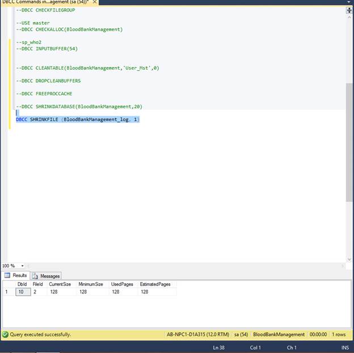The height and width of the screenshot is (353, 354).
Task: Click the commented DBCC CHECKALLOC line
Action: point(69,30)
